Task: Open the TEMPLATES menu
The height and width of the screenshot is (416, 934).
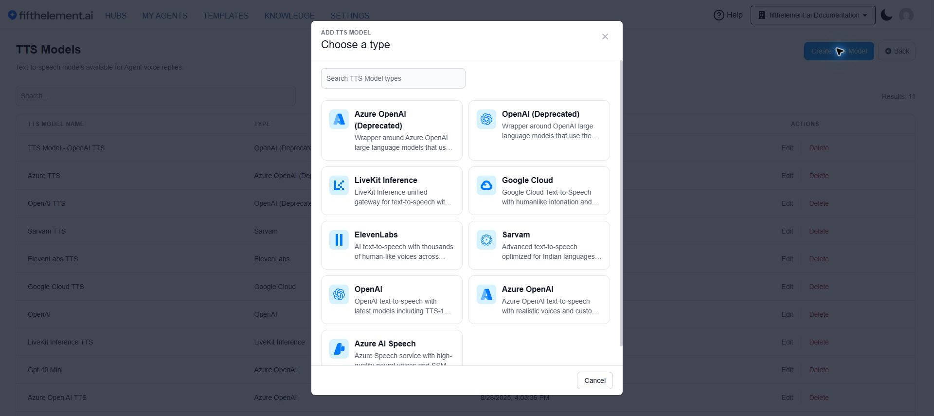Action: [x=226, y=16]
